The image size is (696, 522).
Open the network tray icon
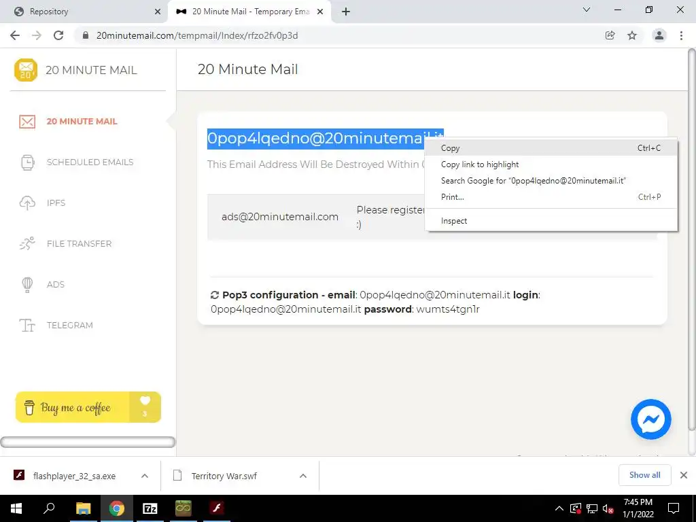[592, 508]
